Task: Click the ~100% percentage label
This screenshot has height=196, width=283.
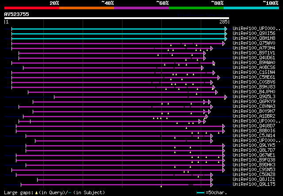Action: [271, 3]
